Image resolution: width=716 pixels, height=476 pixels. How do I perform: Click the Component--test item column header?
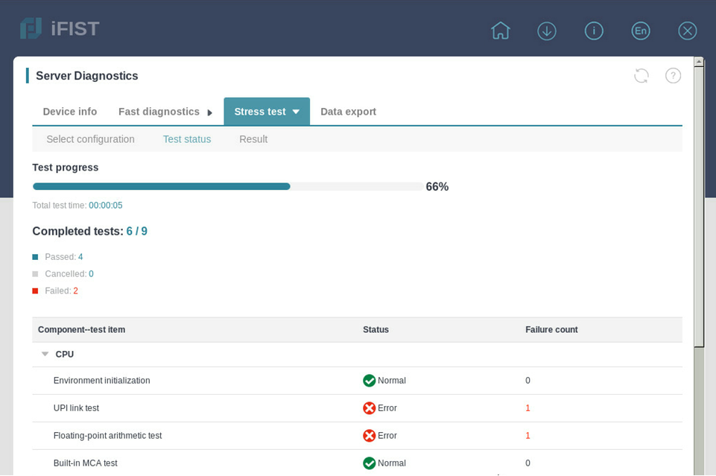click(x=82, y=329)
